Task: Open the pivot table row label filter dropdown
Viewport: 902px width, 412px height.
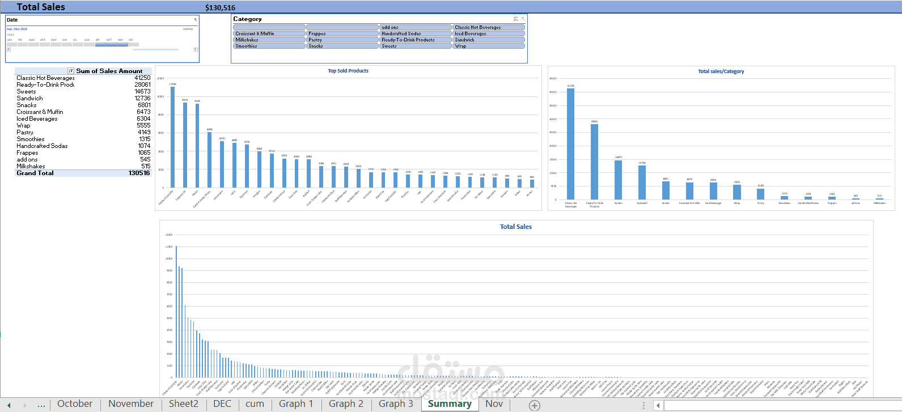Action: [x=71, y=71]
